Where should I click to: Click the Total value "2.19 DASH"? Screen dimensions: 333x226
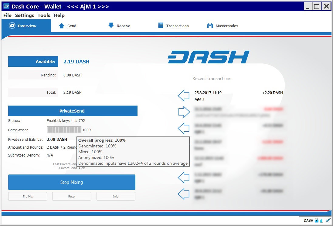tap(73, 92)
